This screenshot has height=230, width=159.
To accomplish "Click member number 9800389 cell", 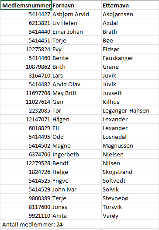I will click(26, 198).
